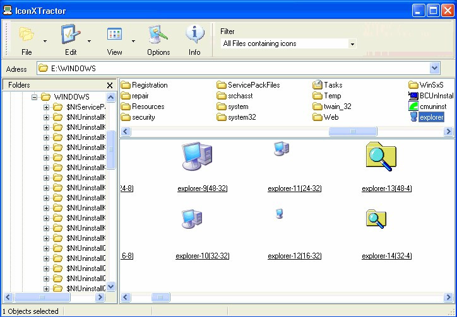Select the explorer-14(32-4) search folder icon
457x317 pixels.
point(376,219)
